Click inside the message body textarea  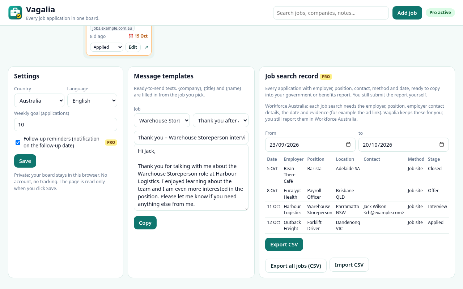pyautogui.click(x=191, y=177)
